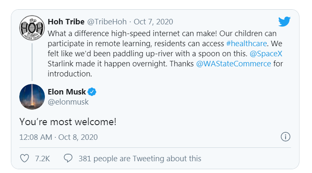Viewport: 312px width, 173px height.
Task: Open replies via the speech bubble icon
Action: pyautogui.click(x=68, y=158)
